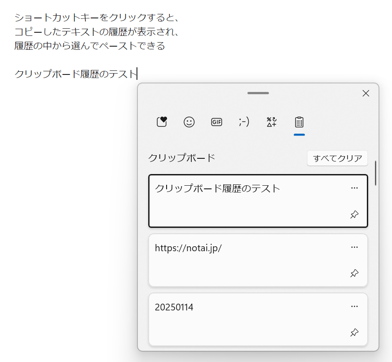Open the symbols tab
Screen dimensions: 392x362
pos(272,122)
